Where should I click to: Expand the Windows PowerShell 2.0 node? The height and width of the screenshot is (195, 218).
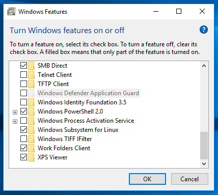[x=15, y=112]
